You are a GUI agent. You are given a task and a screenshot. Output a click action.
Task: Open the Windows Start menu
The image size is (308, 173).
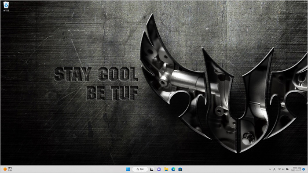[x=128, y=169]
